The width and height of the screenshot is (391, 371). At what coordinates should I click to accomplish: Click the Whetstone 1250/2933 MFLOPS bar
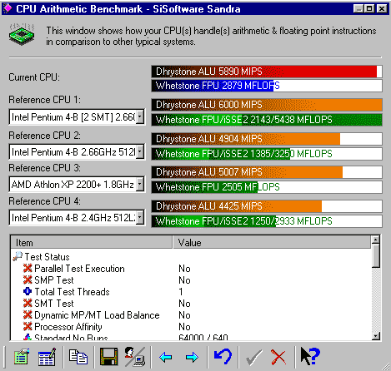point(267,221)
